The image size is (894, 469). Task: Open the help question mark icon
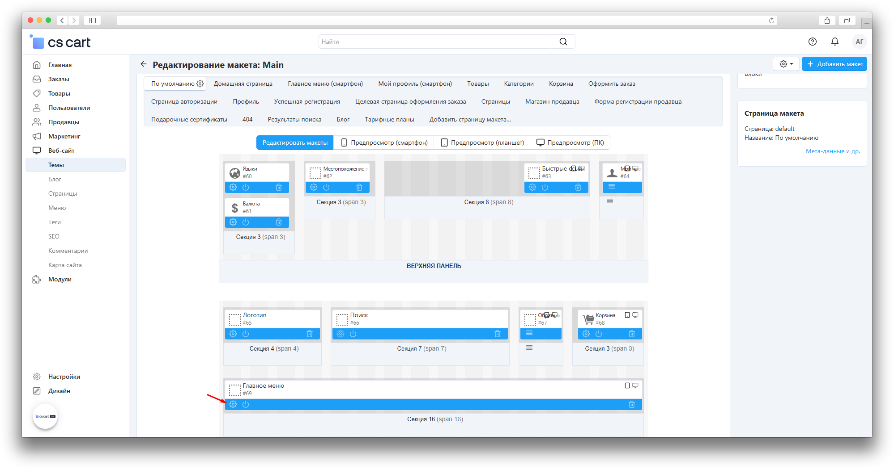pyautogui.click(x=812, y=42)
